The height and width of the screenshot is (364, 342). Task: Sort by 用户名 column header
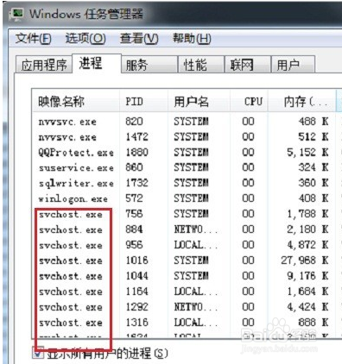[x=199, y=101]
